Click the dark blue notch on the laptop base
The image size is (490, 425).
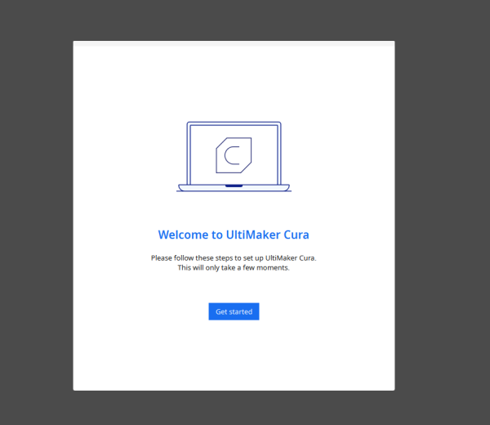point(234,186)
